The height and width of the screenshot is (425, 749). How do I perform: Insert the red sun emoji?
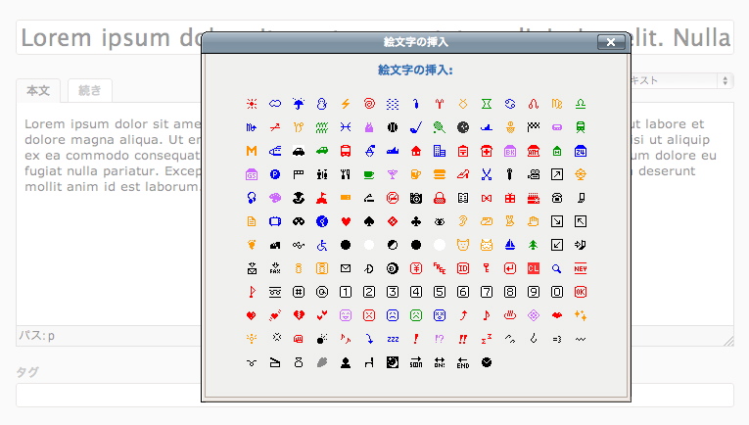[252, 104]
